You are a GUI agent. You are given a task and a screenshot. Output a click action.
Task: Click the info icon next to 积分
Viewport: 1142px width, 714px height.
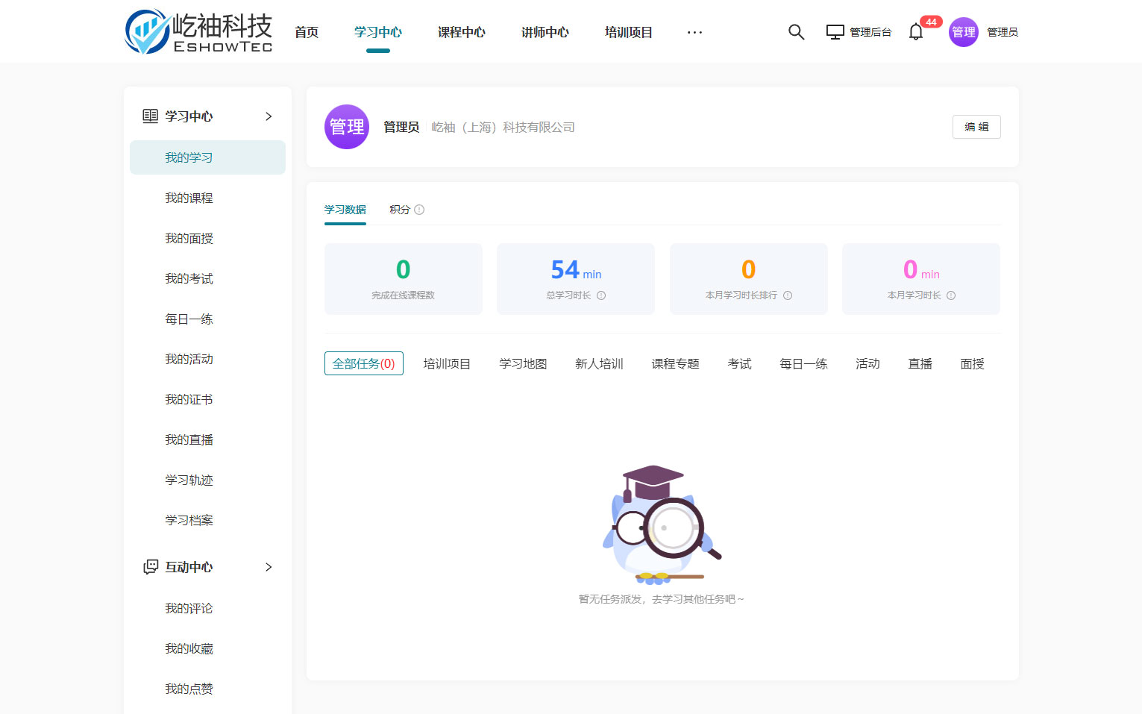419,210
